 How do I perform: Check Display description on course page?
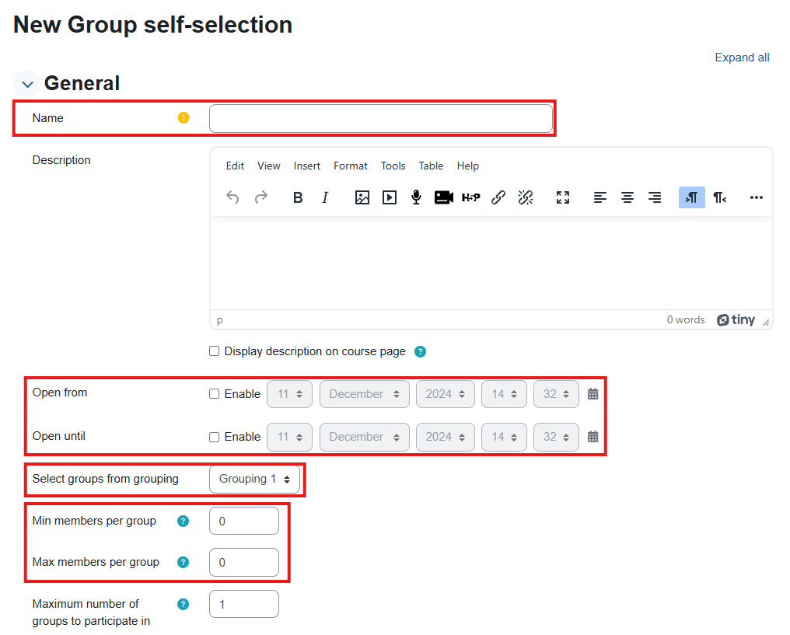214,351
